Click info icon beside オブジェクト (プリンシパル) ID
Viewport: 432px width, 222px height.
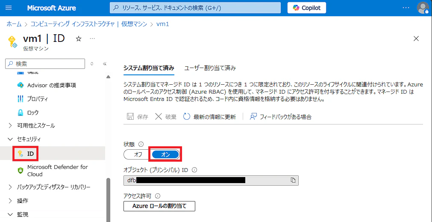[x=194, y=170]
